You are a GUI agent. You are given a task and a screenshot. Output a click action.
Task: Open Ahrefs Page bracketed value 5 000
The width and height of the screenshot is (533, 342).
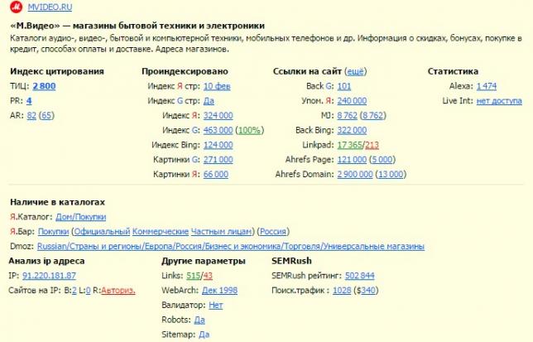tap(382, 160)
